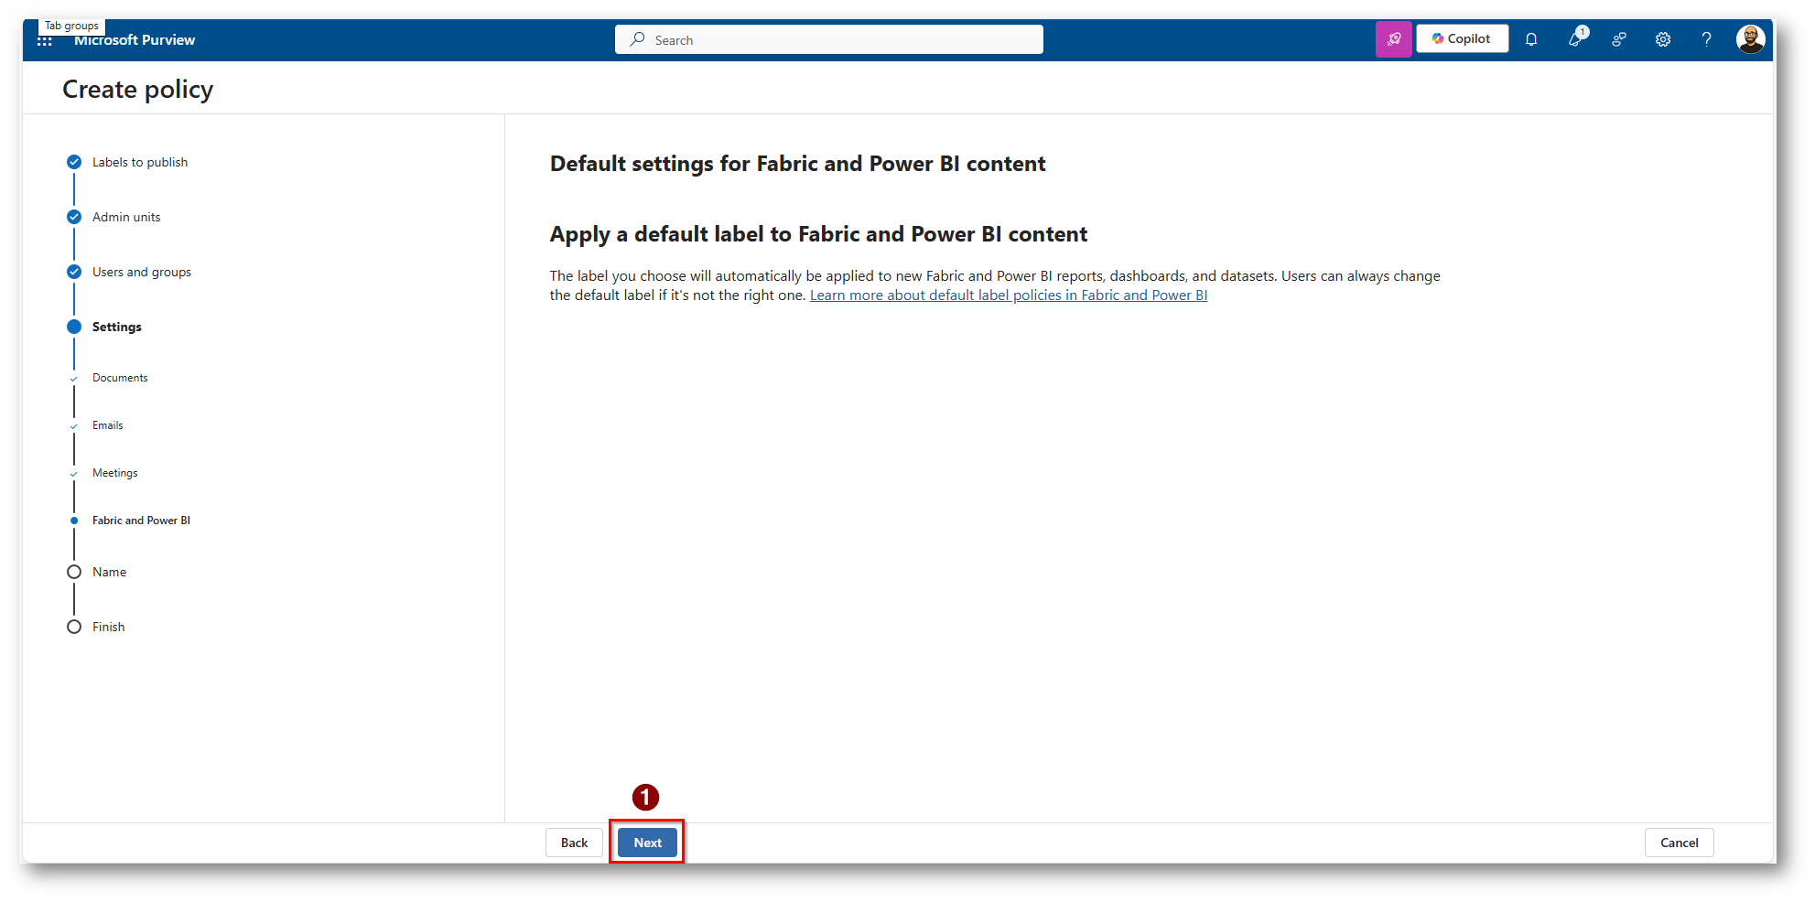
Task: Select the Settings step
Action: [x=117, y=327]
